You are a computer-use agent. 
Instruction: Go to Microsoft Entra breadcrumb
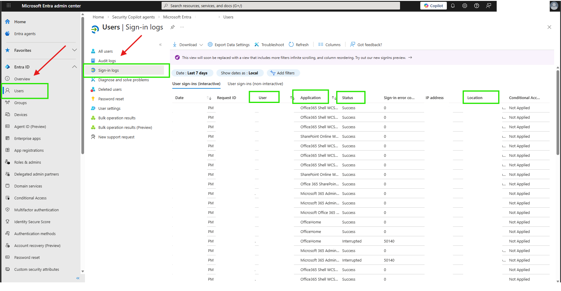click(x=177, y=17)
